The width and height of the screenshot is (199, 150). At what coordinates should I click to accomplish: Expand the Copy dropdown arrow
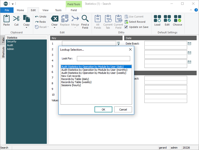[x=26, y=28]
